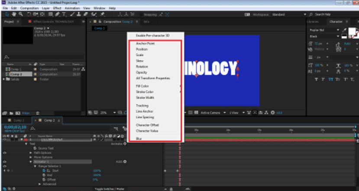Viewport: 359px width, 191px height.
Task: Select the Rectangle shape tool
Action: point(51,14)
